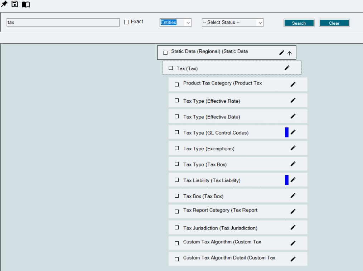Edit Custom Tax Algorithm pencil icon
This screenshot has height=271, width=363.
pyautogui.click(x=293, y=243)
